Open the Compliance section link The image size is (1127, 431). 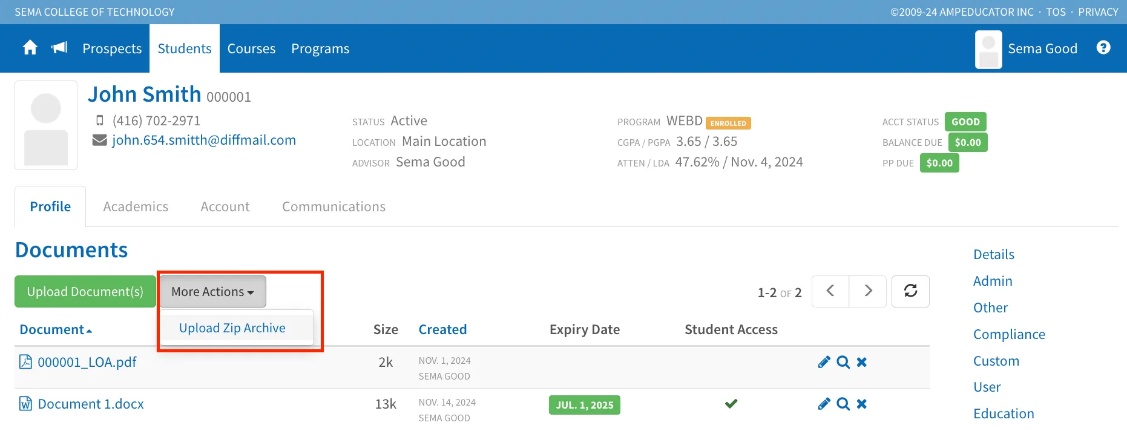[1009, 334]
